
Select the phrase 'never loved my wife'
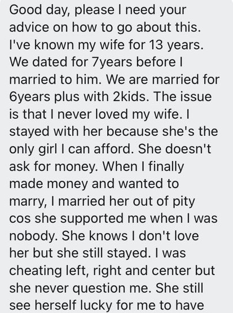118,115
